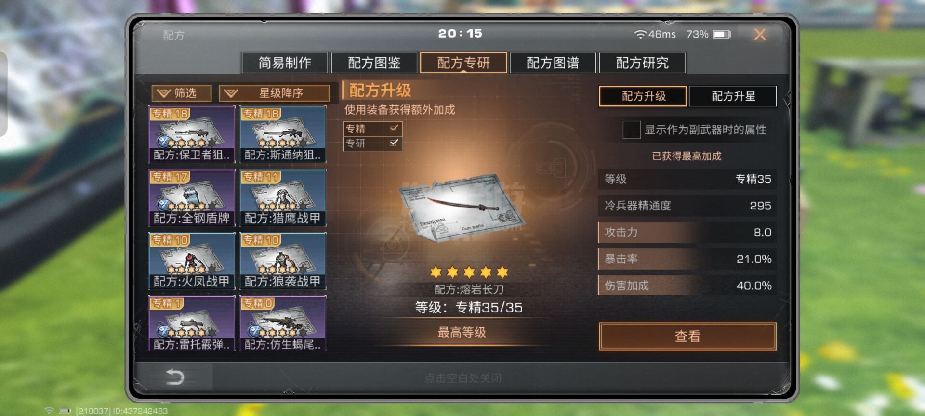Open the 简易制作 tab
The width and height of the screenshot is (925, 416).
pyautogui.click(x=285, y=63)
